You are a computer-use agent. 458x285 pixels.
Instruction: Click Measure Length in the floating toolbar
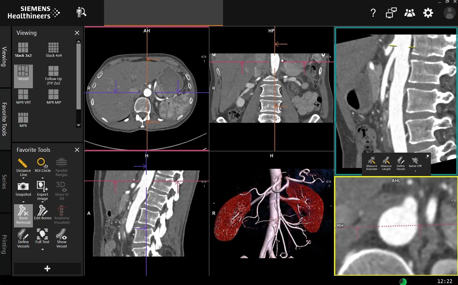(386, 164)
